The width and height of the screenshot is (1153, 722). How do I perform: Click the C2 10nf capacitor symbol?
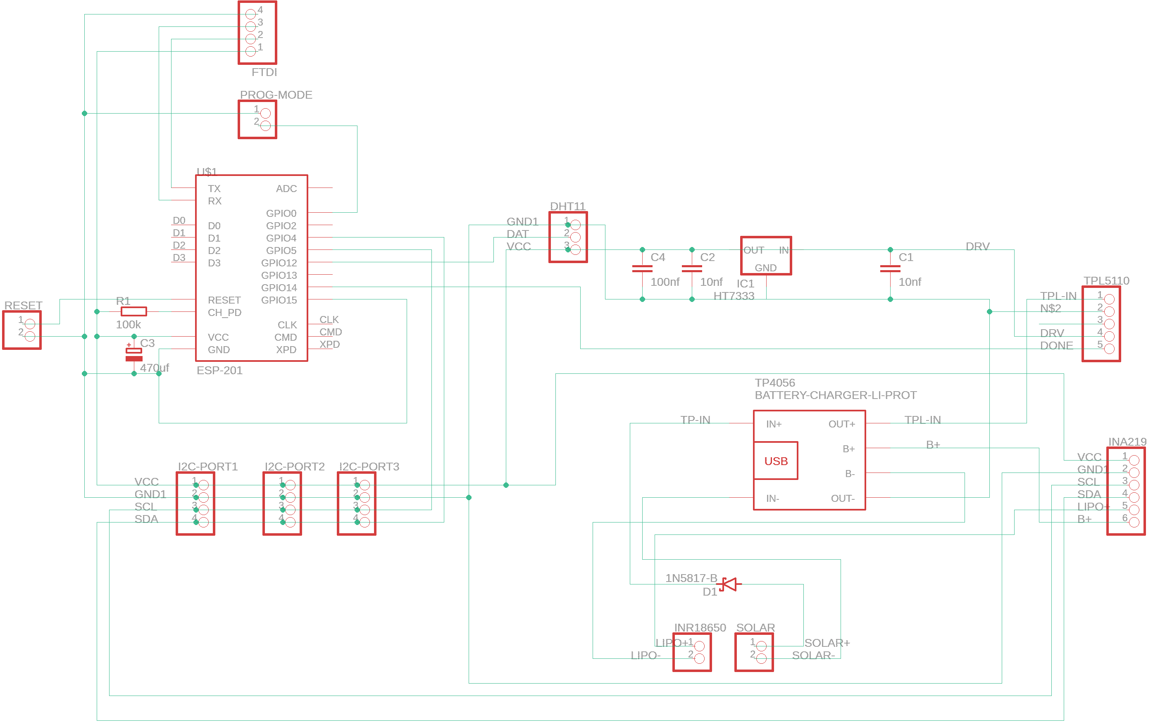pyautogui.click(x=692, y=269)
